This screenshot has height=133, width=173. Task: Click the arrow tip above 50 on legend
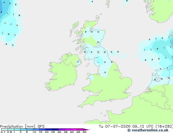click(x=87, y=129)
